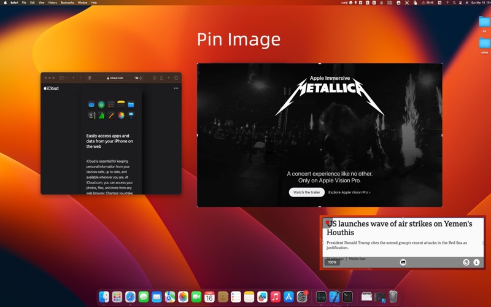Viewport: 491px width, 307px height.
Task: Open the History menu
Action: [53, 2]
